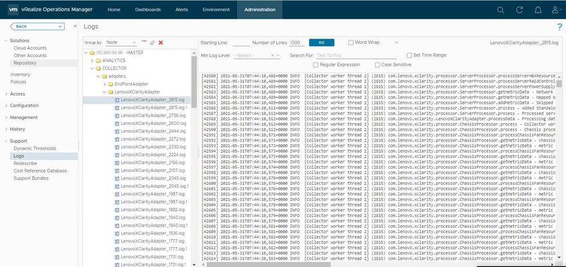Image resolution: width=566 pixels, height=267 pixels.
Task: Click the MASTER node folder icon
Action: tap(92, 52)
